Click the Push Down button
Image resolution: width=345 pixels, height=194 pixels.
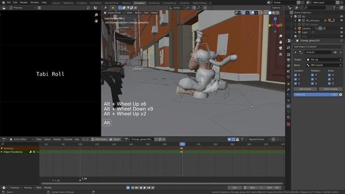99,139
